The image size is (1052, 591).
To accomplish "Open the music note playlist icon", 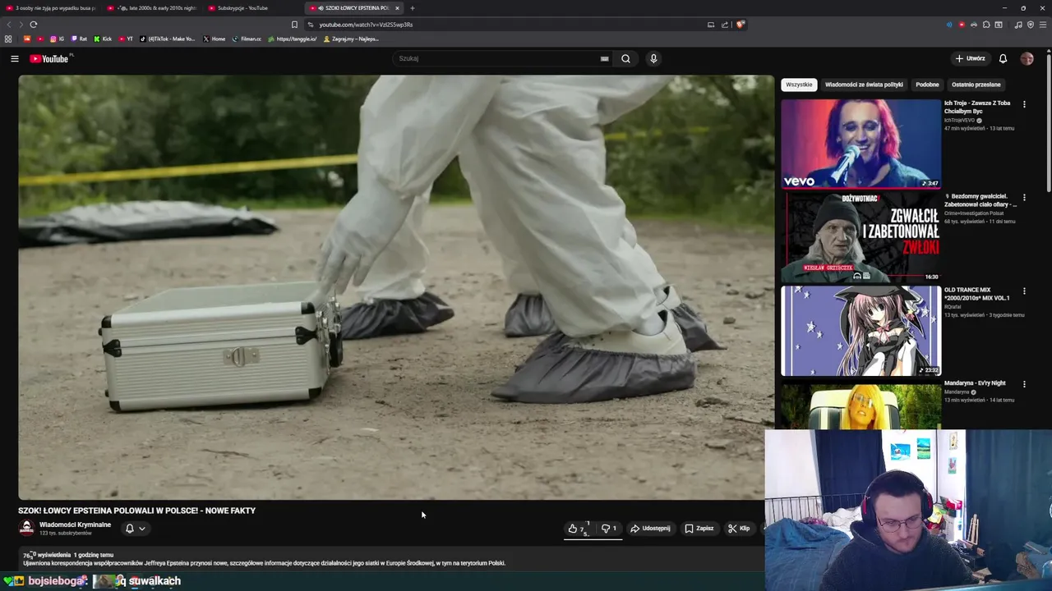I will click(1018, 25).
